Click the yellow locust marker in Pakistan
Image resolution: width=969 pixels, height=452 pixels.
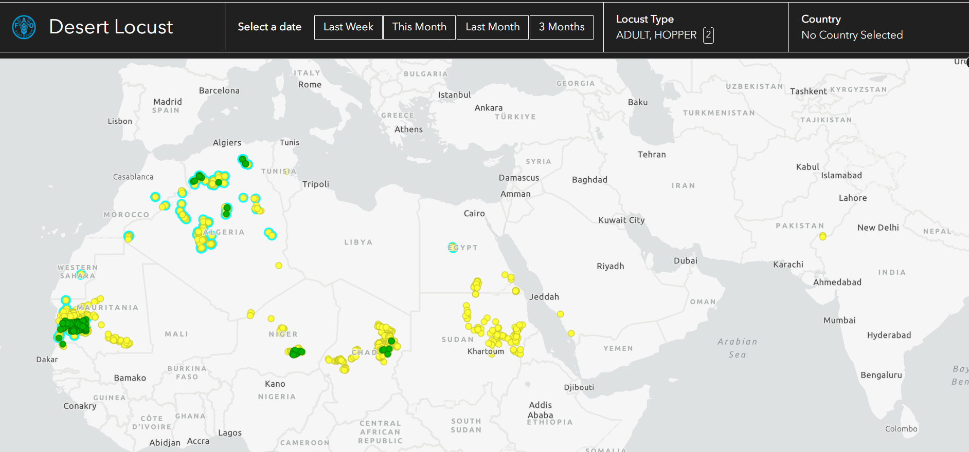[x=823, y=237]
